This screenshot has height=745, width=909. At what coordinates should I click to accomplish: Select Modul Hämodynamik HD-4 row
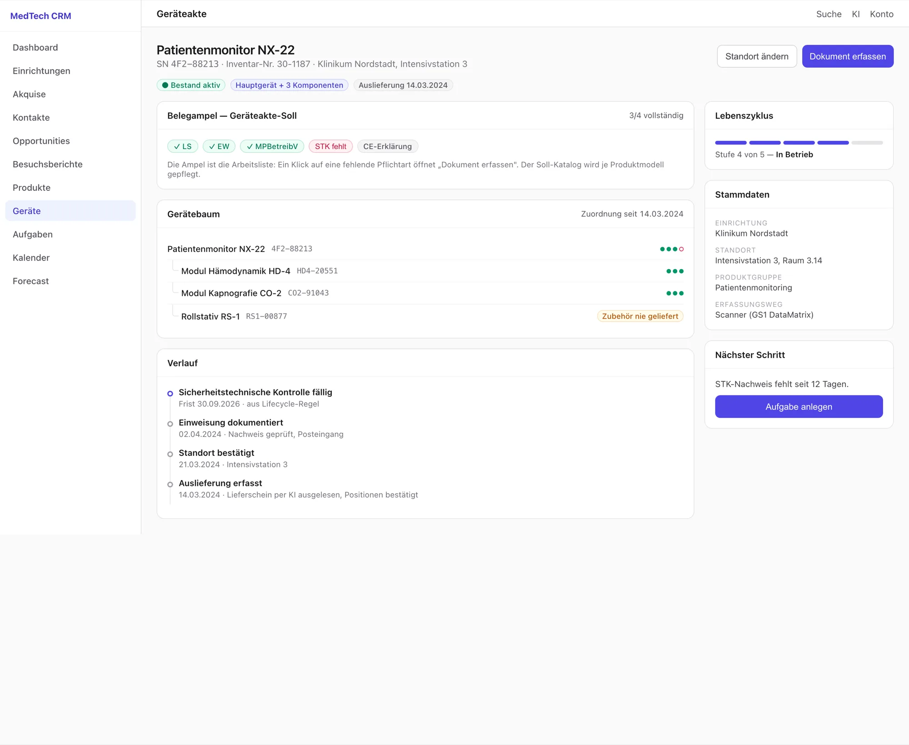tap(425, 271)
